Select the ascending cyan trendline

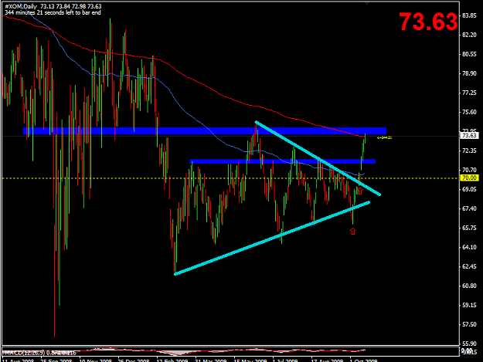click(x=272, y=238)
